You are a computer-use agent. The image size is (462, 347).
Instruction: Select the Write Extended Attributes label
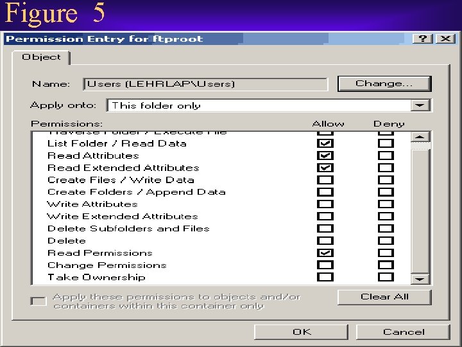point(123,217)
